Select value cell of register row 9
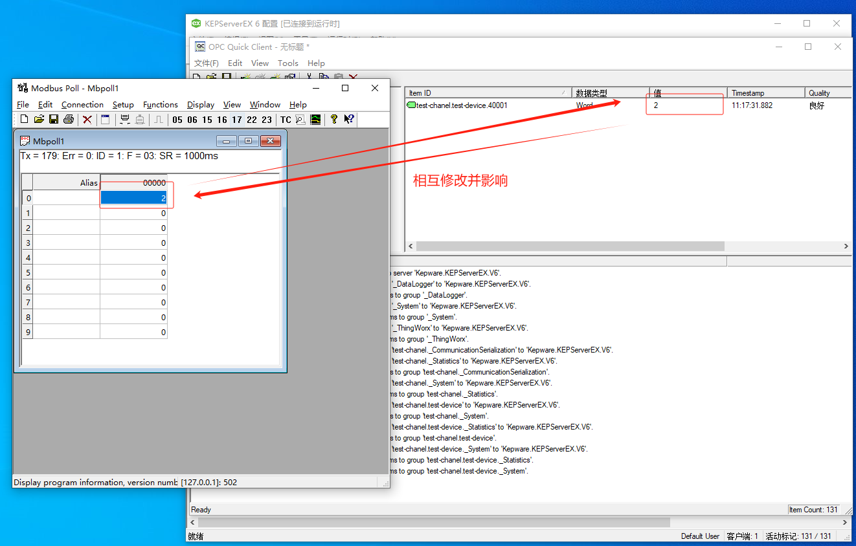 tap(133, 332)
